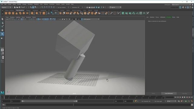Toggle the audio playback sound button
The width and height of the screenshot is (194, 109).
coord(186,101)
